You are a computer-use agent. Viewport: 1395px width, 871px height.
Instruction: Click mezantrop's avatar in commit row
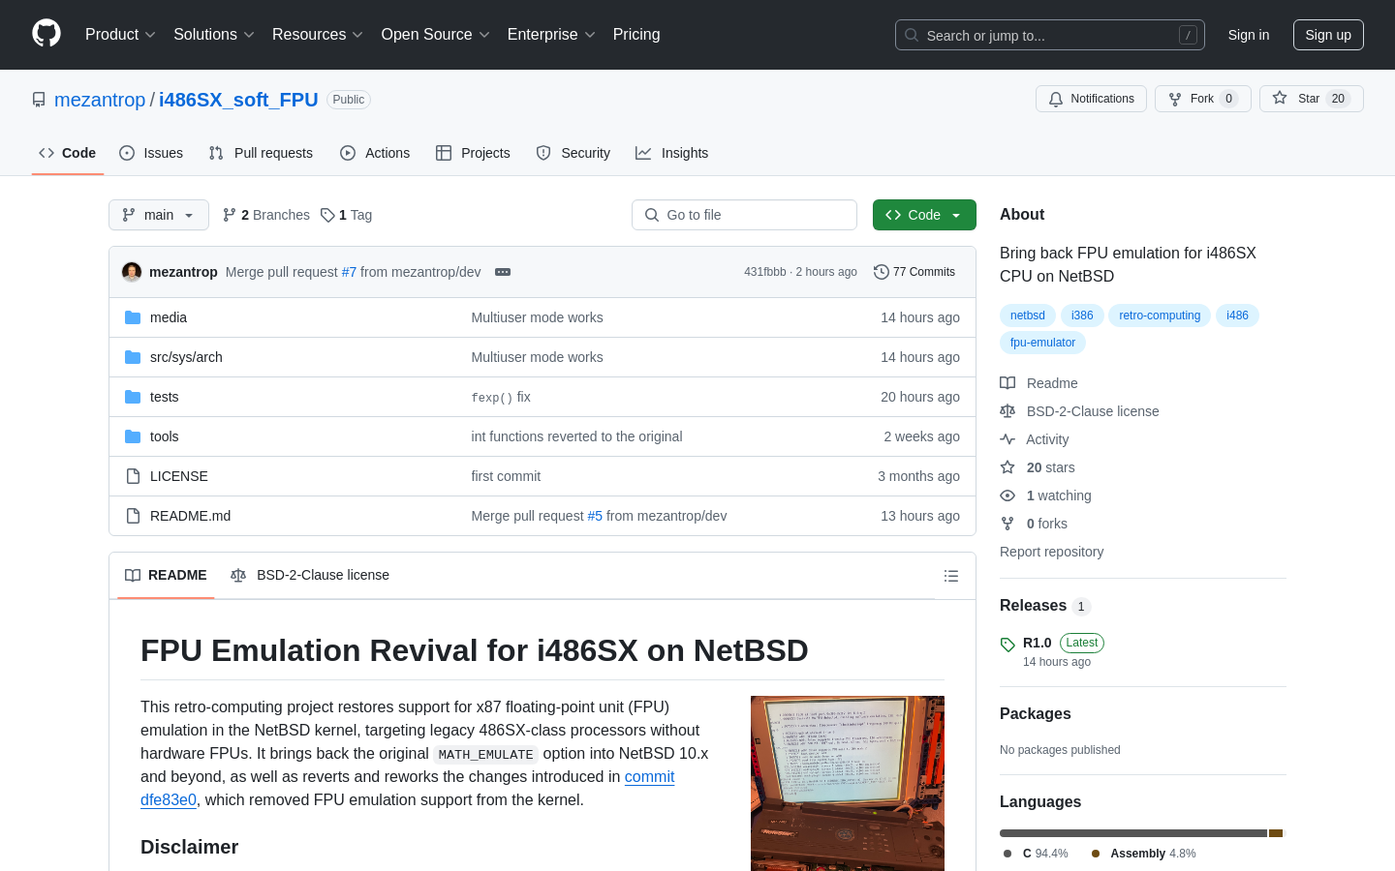click(132, 272)
